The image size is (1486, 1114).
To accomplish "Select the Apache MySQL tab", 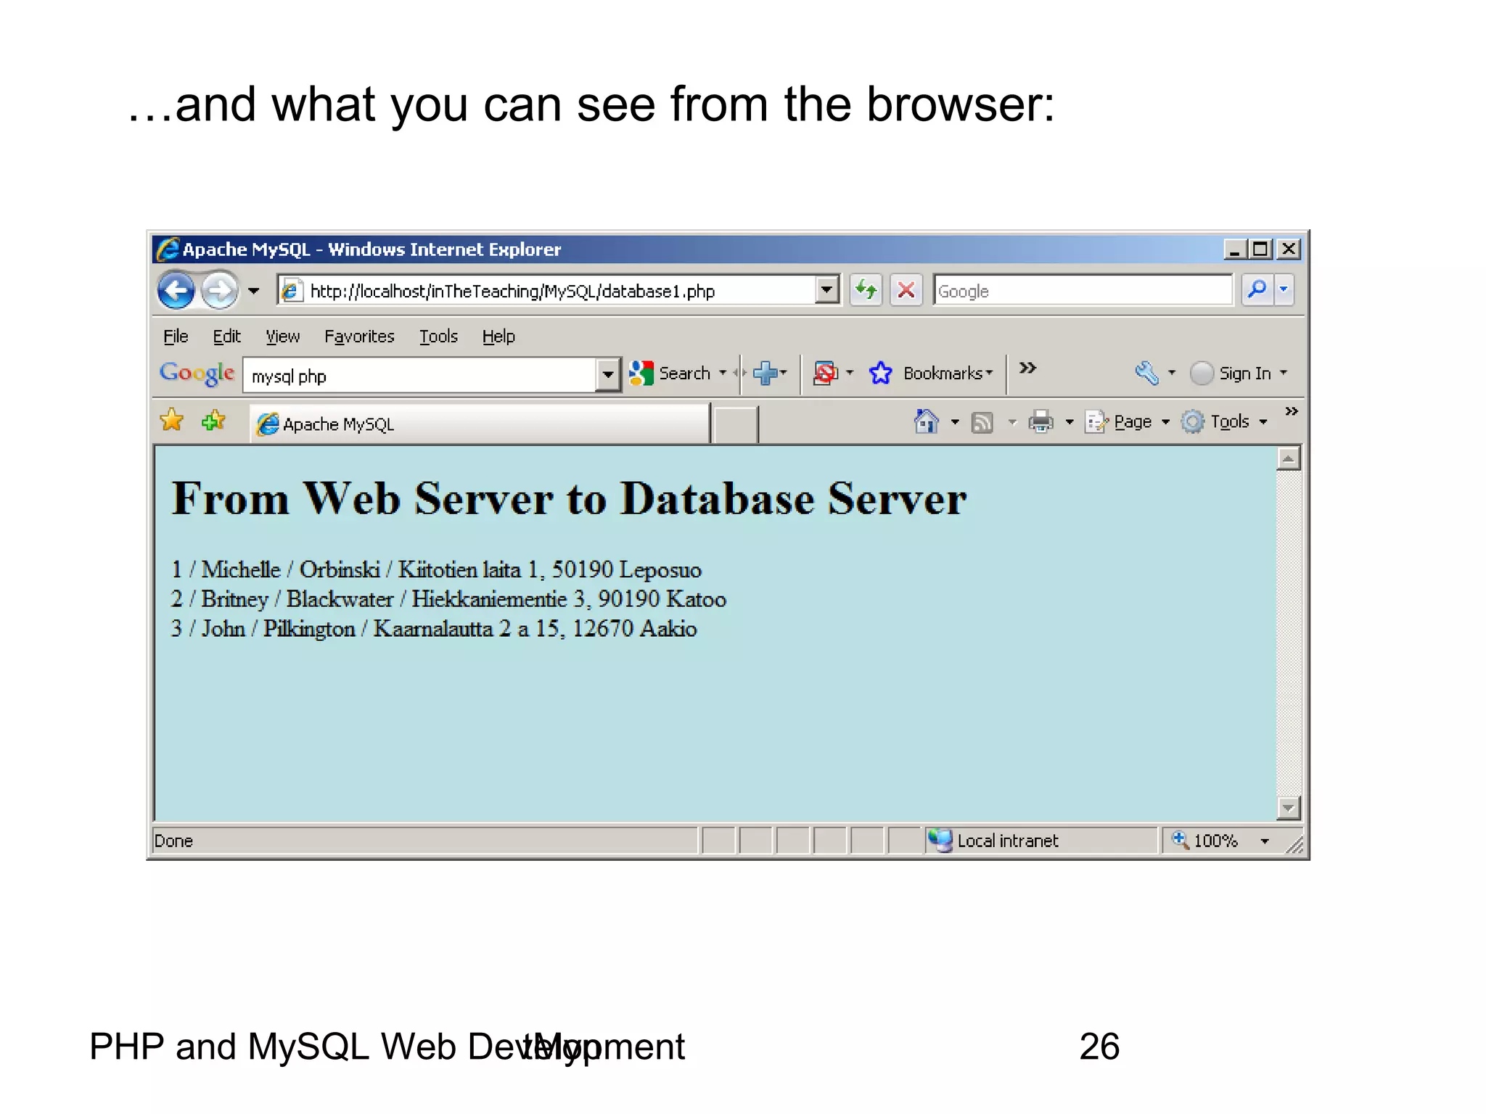I will point(479,424).
